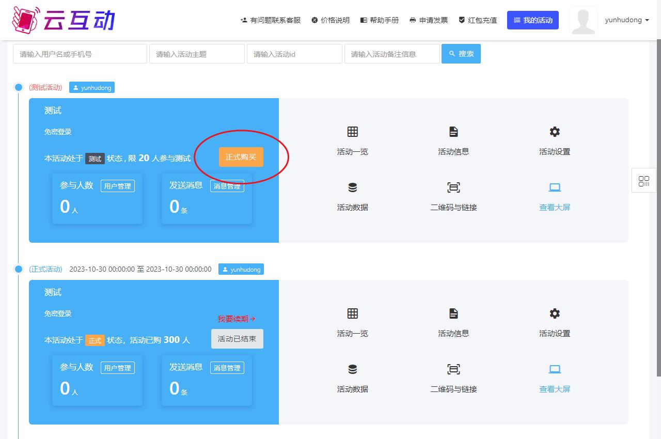Click the page vertical scrollbar
The image size is (661, 439).
click(x=658, y=207)
